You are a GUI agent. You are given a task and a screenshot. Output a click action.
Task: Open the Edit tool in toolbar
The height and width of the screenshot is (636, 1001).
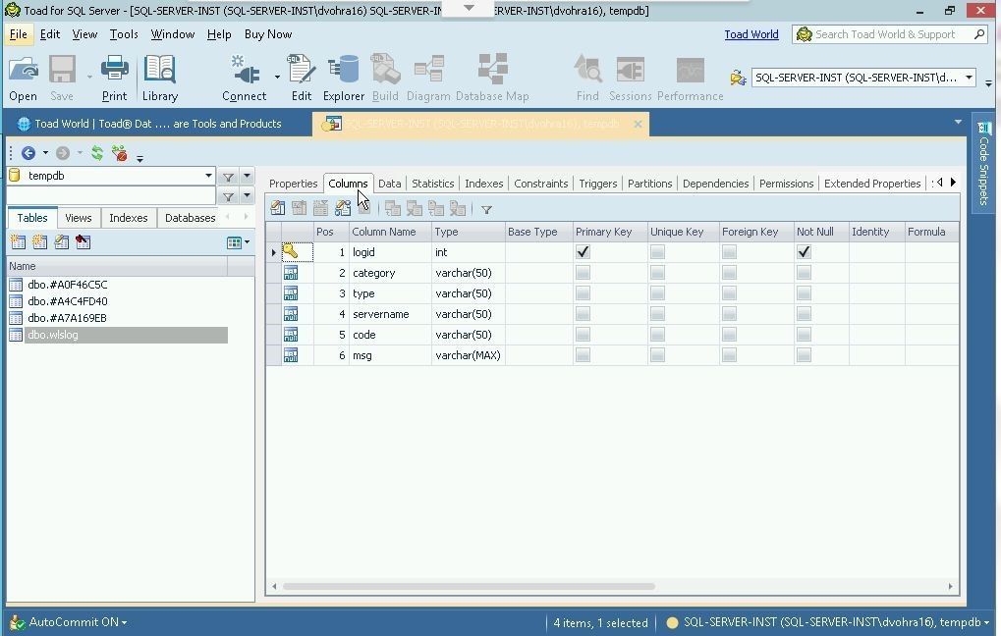pos(301,78)
